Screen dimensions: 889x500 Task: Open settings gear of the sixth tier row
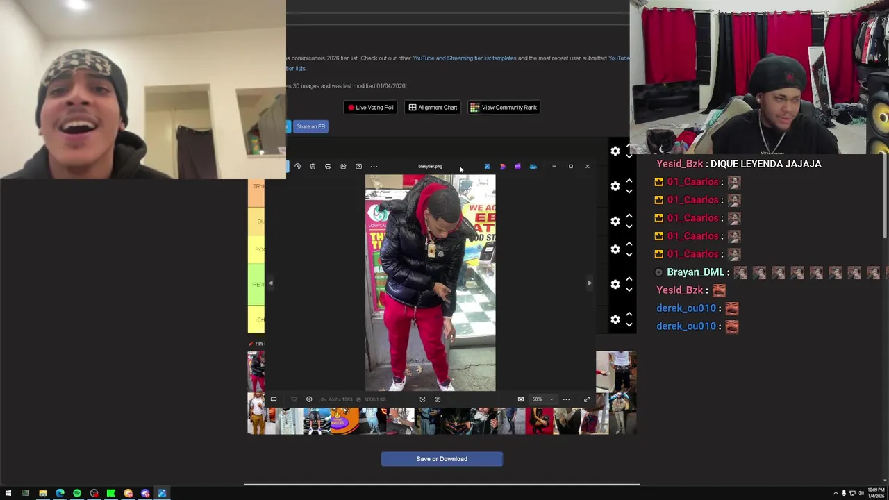(615, 319)
